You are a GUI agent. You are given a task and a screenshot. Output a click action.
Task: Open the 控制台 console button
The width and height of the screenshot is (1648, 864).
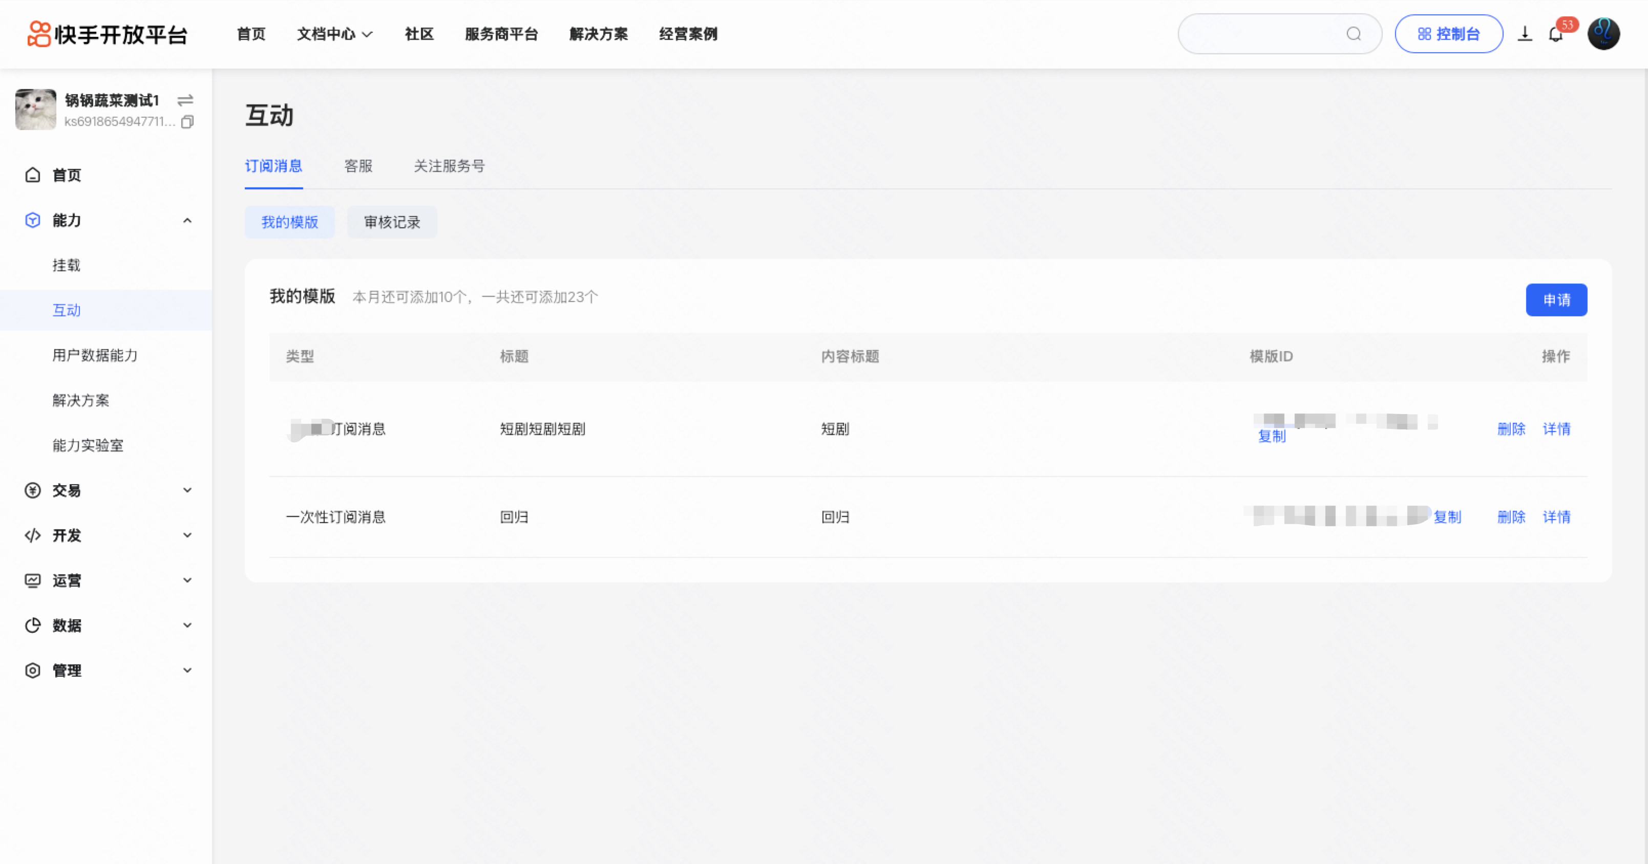[1448, 34]
